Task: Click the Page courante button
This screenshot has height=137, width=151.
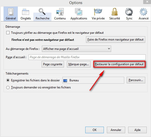Action: click(53, 64)
